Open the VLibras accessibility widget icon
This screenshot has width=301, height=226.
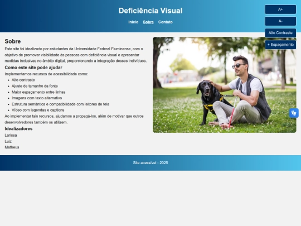point(294,113)
